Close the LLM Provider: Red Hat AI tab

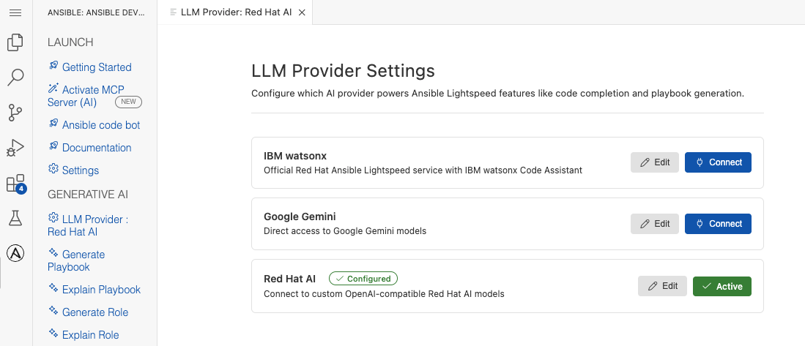302,13
